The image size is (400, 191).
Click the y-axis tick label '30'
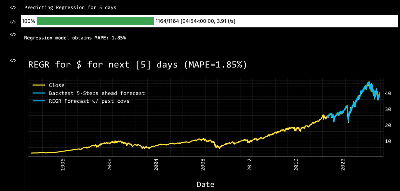coord(388,109)
